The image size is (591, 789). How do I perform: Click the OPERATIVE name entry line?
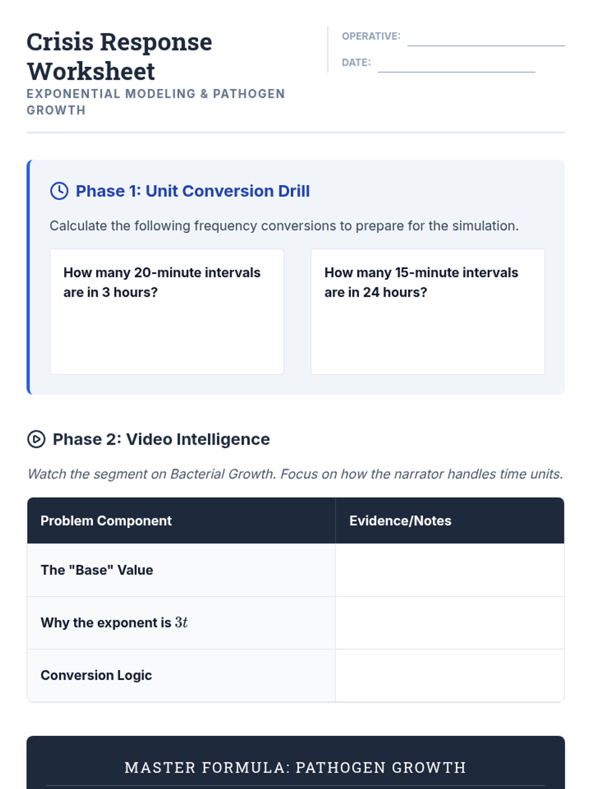pos(486,38)
